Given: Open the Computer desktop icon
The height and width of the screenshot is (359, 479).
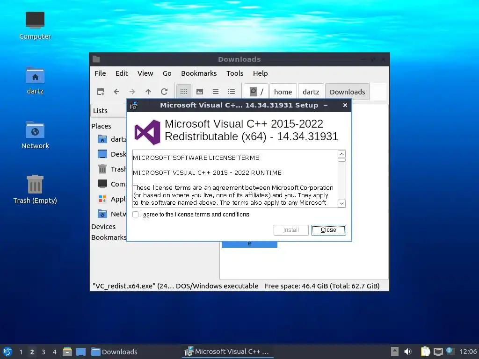Looking at the screenshot, I should coord(35,25).
